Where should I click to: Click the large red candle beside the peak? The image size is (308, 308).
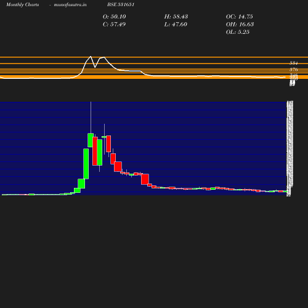pos(95,151)
